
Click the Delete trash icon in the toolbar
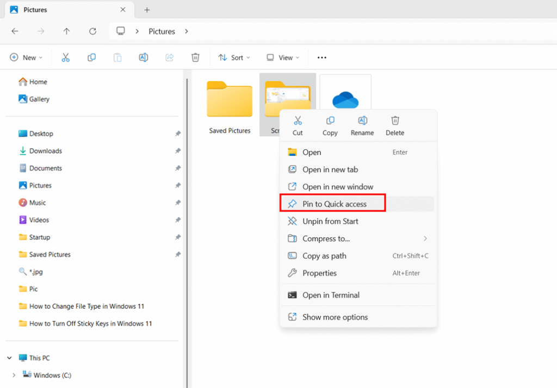[x=195, y=58]
